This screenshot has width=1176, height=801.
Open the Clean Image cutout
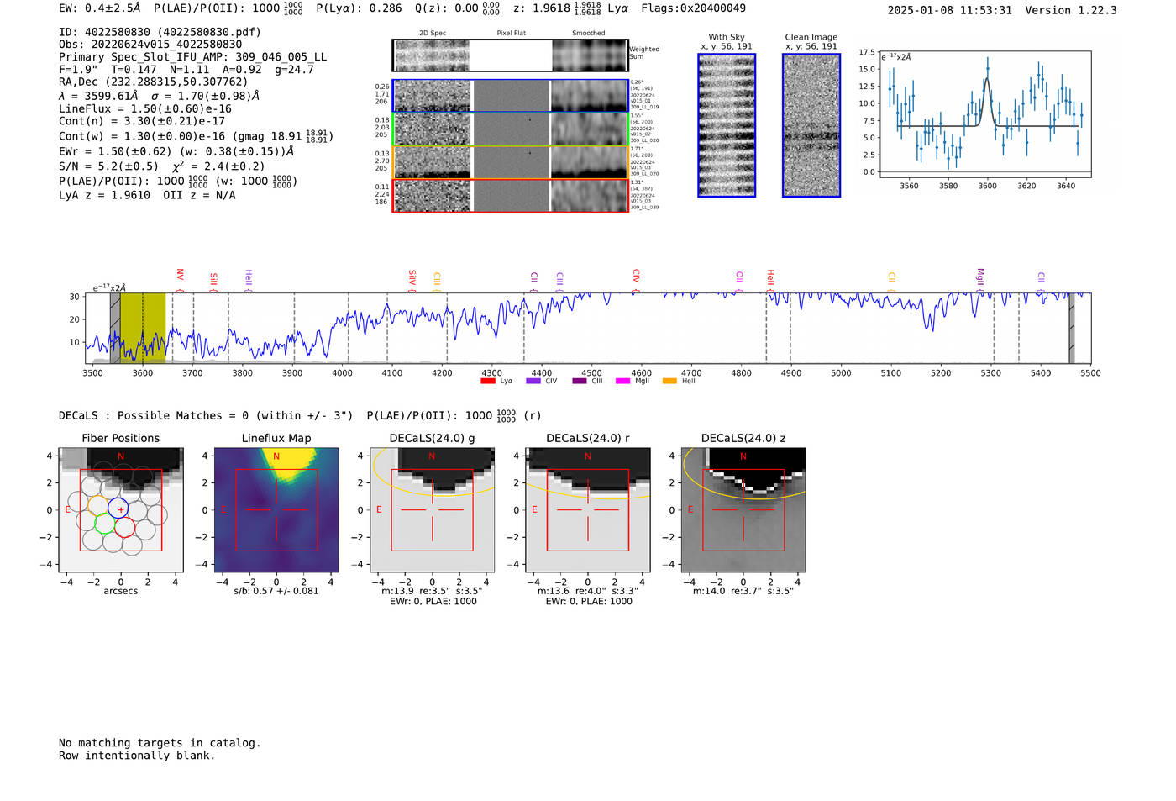click(811, 125)
